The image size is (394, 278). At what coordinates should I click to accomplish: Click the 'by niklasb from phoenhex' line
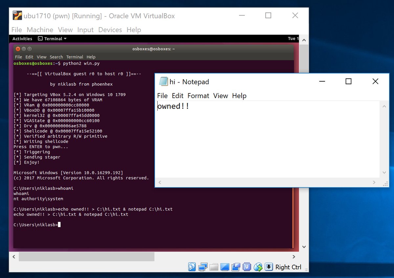click(x=81, y=84)
